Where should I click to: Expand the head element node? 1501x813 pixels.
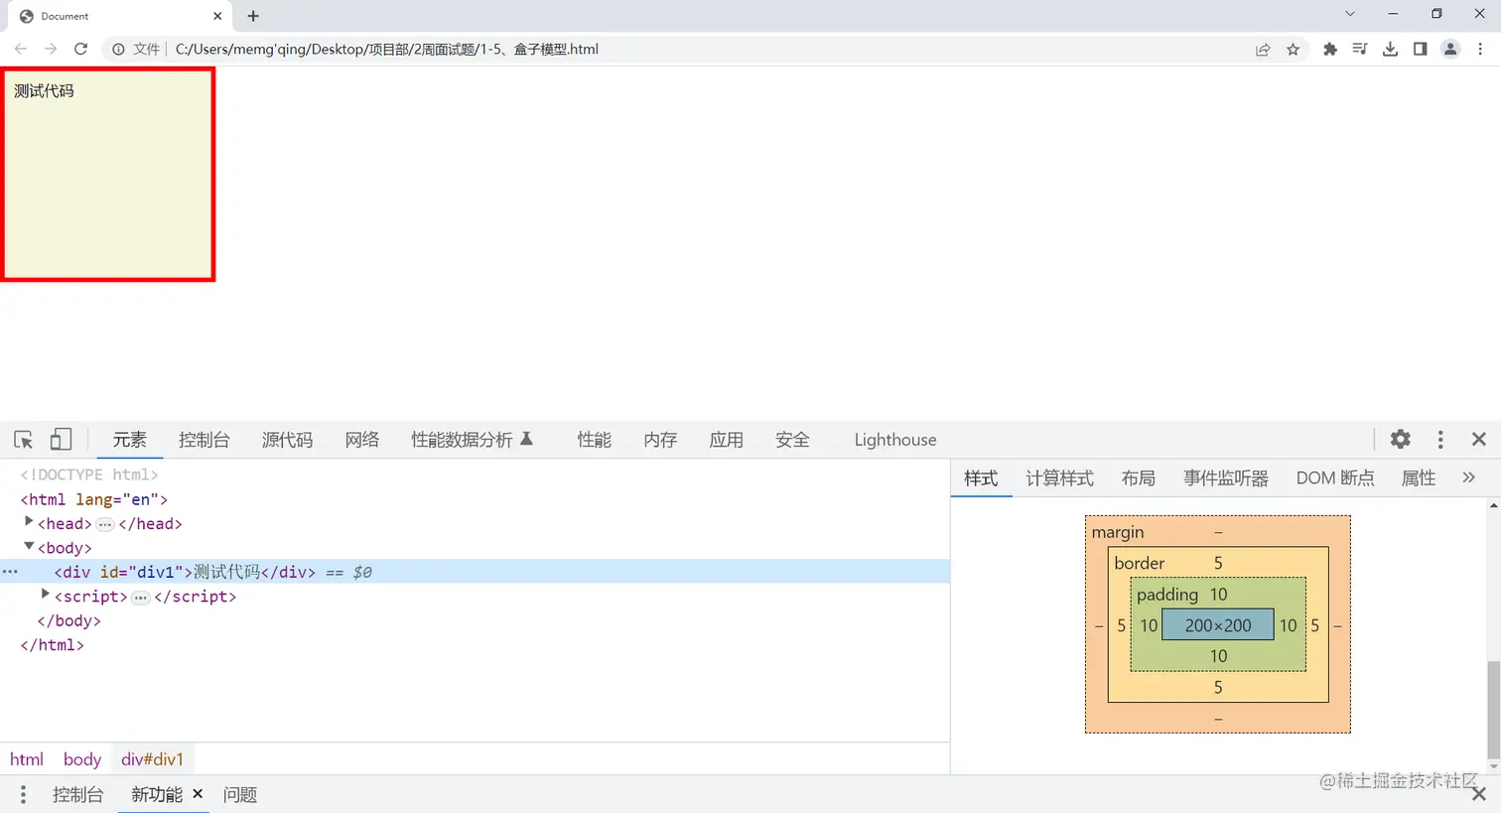coord(29,522)
